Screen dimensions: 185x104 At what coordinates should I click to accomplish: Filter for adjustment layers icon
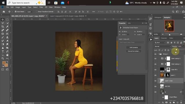[171, 42]
